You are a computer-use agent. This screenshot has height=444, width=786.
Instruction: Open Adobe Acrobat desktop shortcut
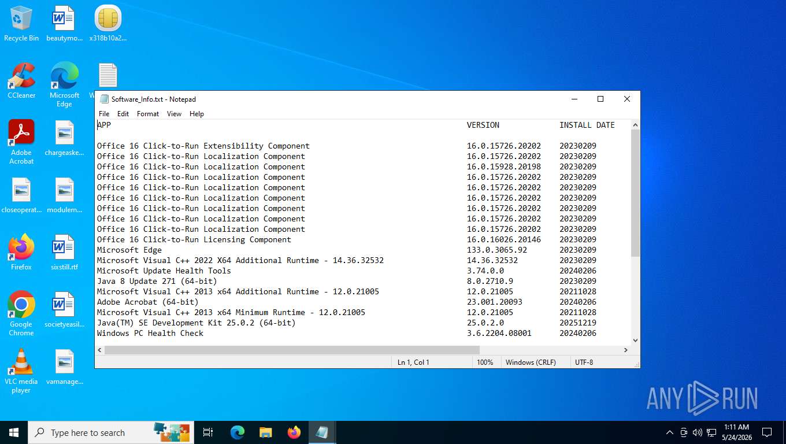pyautogui.click(x=21, y=142)
